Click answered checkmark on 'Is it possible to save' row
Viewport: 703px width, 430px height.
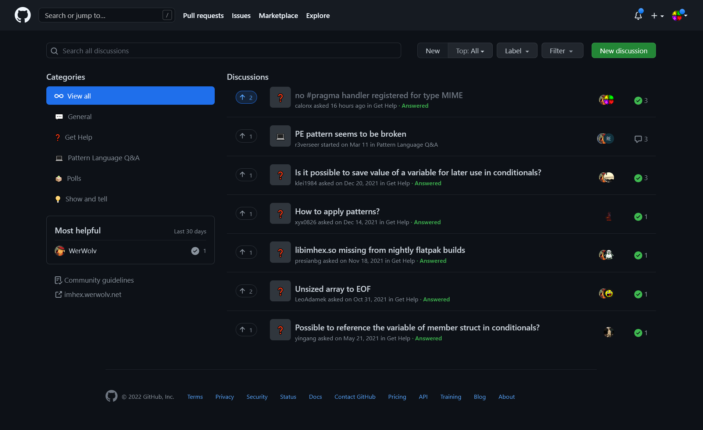[x=641, y=178]
